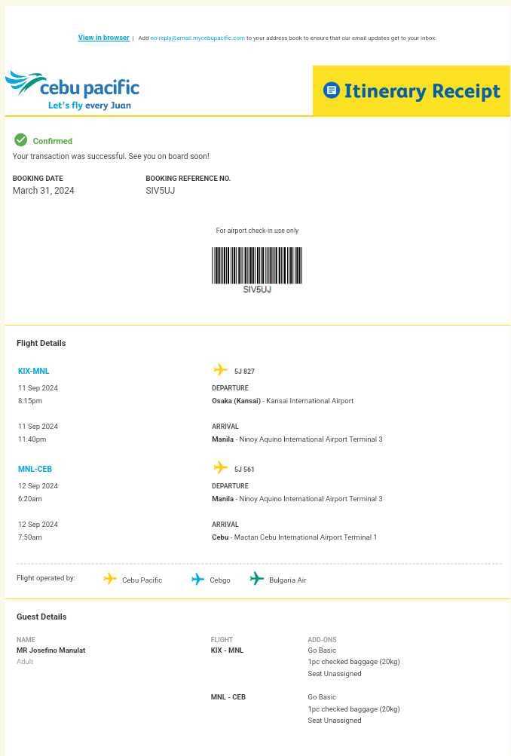Screen dimensions: 511x756
Task: Click the yellow plane icon beside 5J 827
Action: point(220,369)
